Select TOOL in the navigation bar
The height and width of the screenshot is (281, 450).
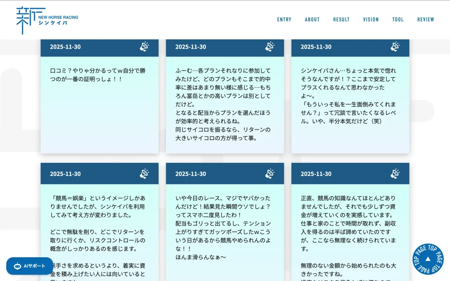398,19
